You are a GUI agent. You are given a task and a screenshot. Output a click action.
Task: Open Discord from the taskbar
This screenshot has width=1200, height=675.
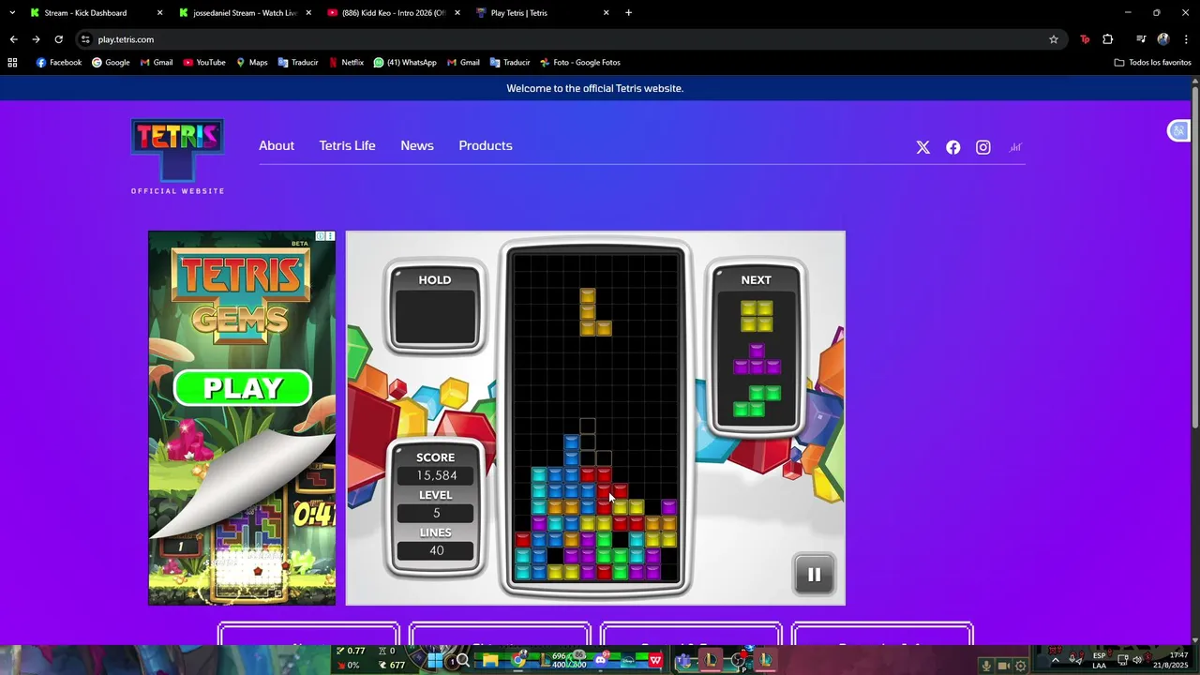click(601, 660)
